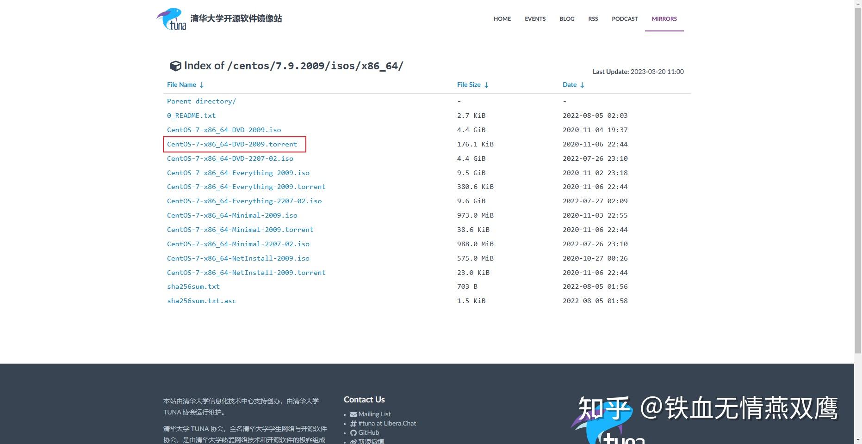Viewport: 862px width, 444px height.
Task: Open the Parent directory link
Action: coord(202,101)
